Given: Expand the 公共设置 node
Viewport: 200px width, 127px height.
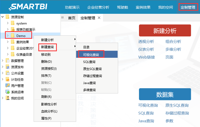Looking at the screenshot, I should (x=3, y=73).
